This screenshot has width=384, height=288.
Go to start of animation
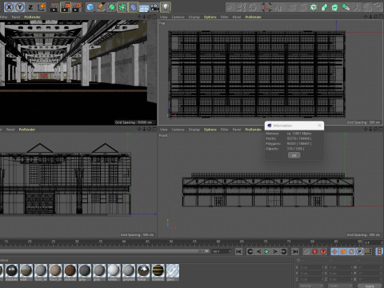pyautogui.click(x=239, y=251)
